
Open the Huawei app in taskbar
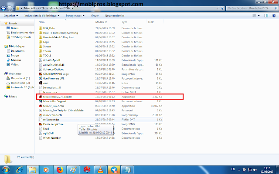[87, 170]
